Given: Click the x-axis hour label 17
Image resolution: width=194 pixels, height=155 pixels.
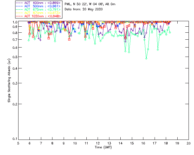Looking at the screenshot, I should coord(155,143).
